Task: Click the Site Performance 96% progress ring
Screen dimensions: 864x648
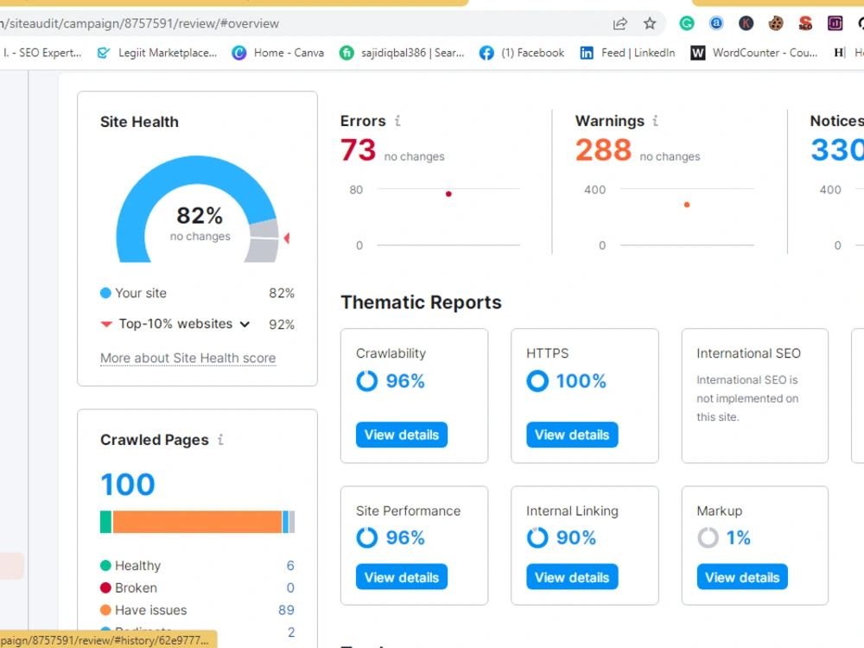Action: (x=367, y=537)
